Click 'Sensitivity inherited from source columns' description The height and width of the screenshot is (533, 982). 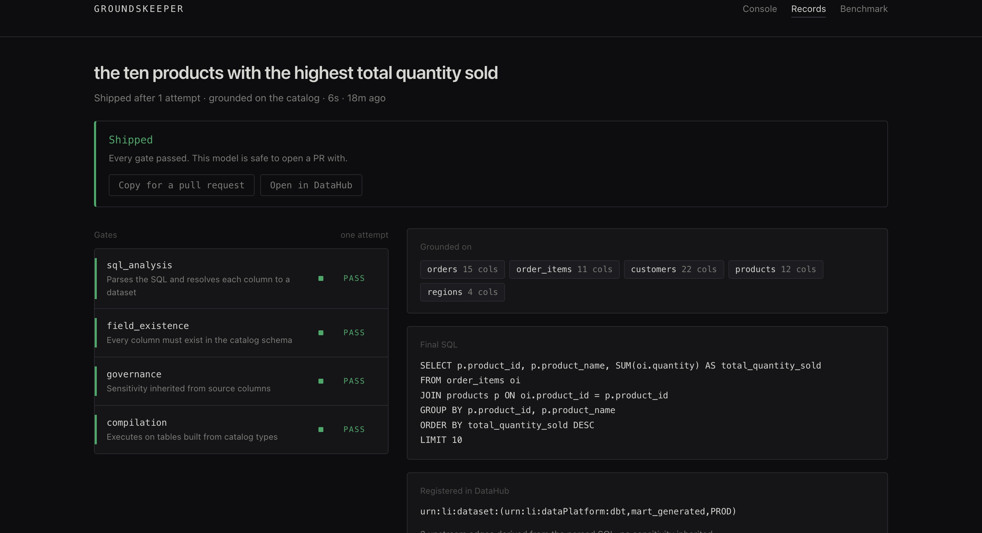coord(188,389)
